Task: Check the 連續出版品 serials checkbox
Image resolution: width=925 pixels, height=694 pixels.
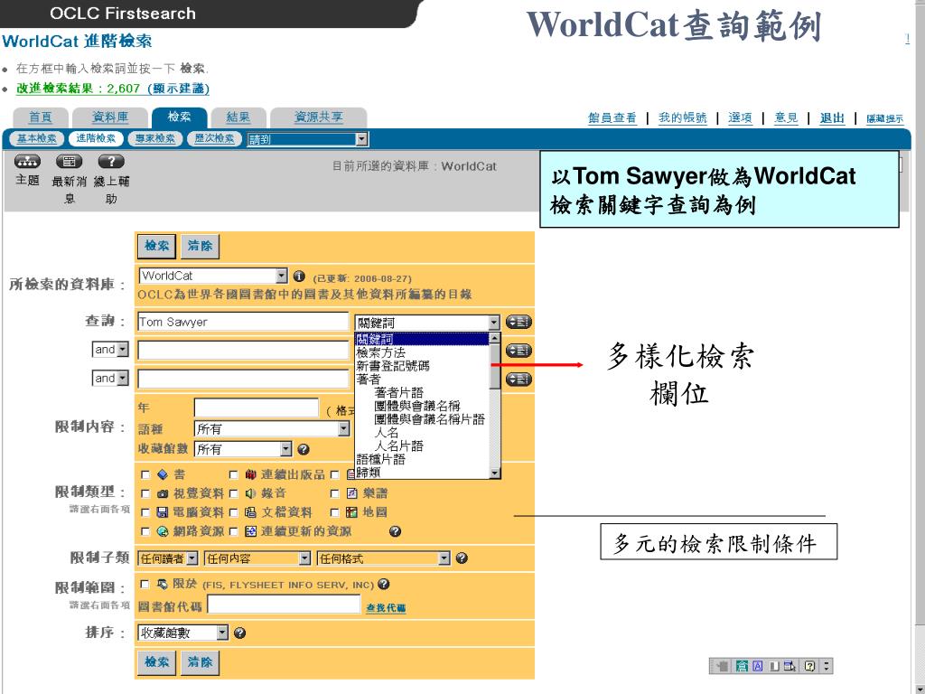Action: [233, 474]
